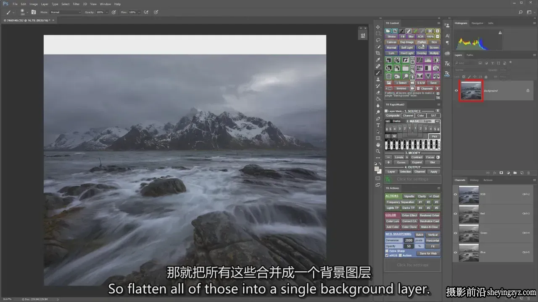Toggle visibility of the RGB channel

455,194
